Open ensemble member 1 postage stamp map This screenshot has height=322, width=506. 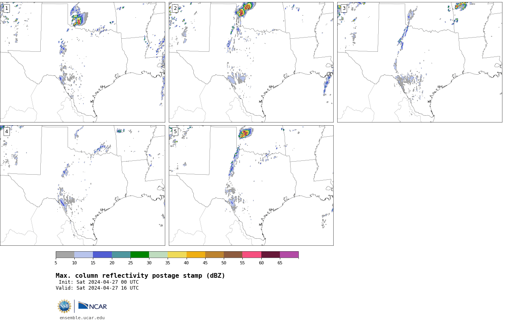click(82, 62)
